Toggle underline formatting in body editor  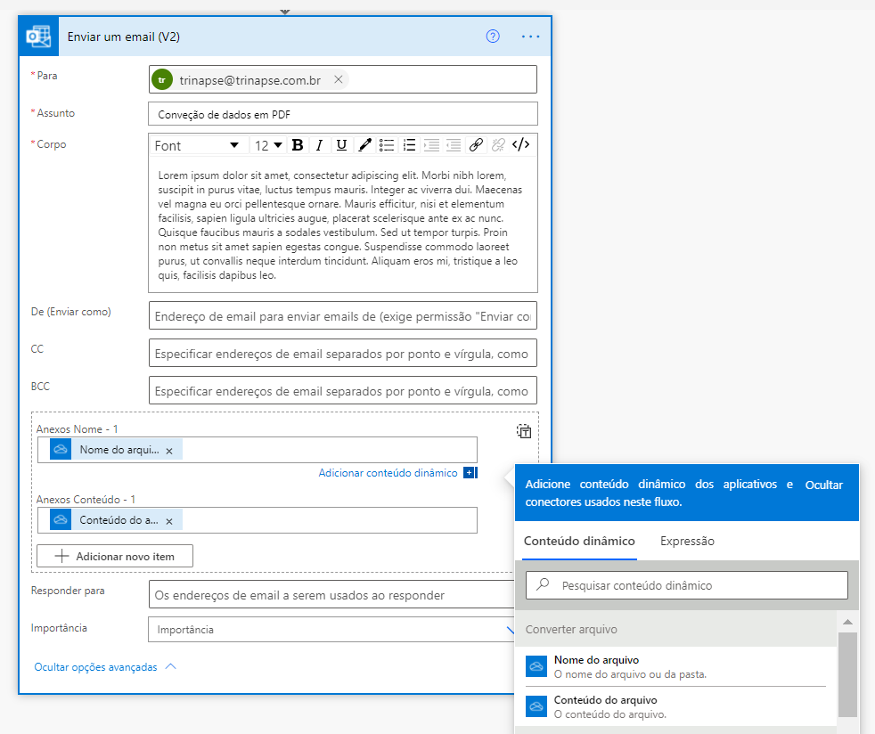click(341, 145)
